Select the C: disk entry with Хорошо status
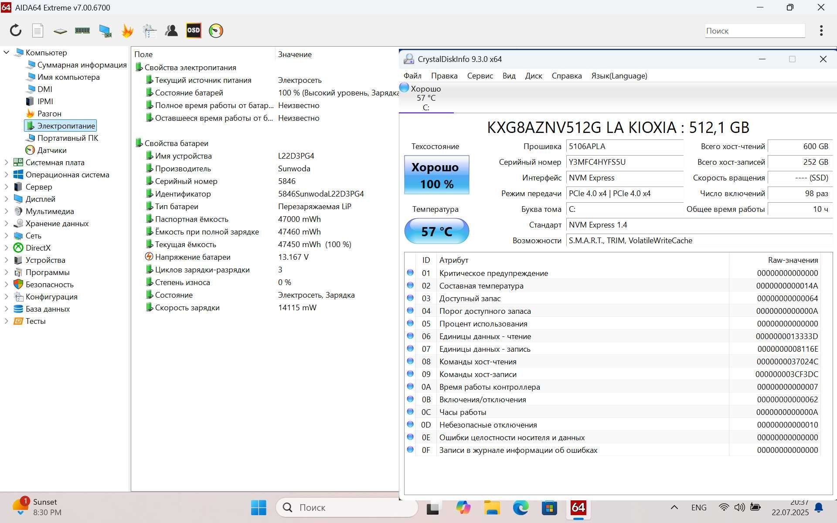This screenshot has width=837, height=523. coord(426,98)
